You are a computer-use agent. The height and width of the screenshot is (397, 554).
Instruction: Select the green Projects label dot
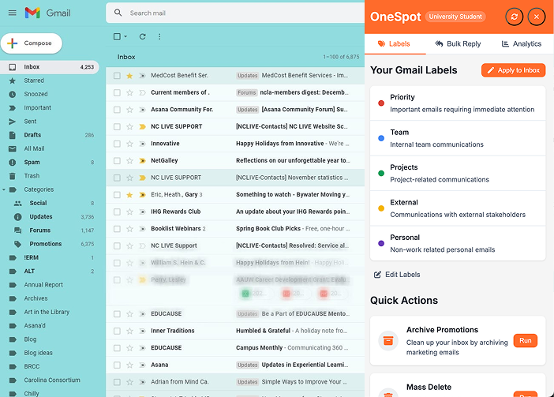pos(381,173)
